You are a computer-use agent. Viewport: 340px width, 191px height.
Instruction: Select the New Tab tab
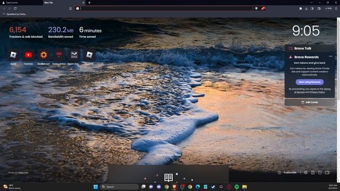tap(63, 3)
